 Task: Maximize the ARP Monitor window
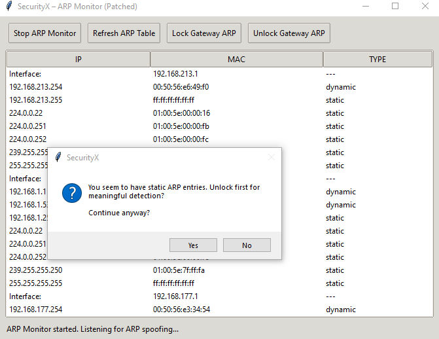point(395,7)
